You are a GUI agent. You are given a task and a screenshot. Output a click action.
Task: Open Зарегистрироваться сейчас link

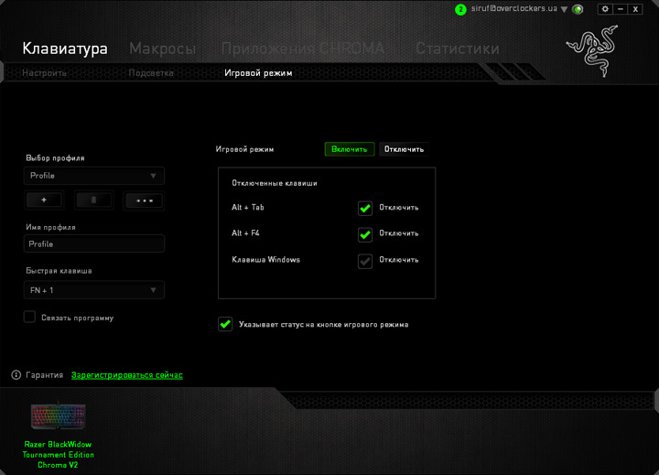(127, 375)
